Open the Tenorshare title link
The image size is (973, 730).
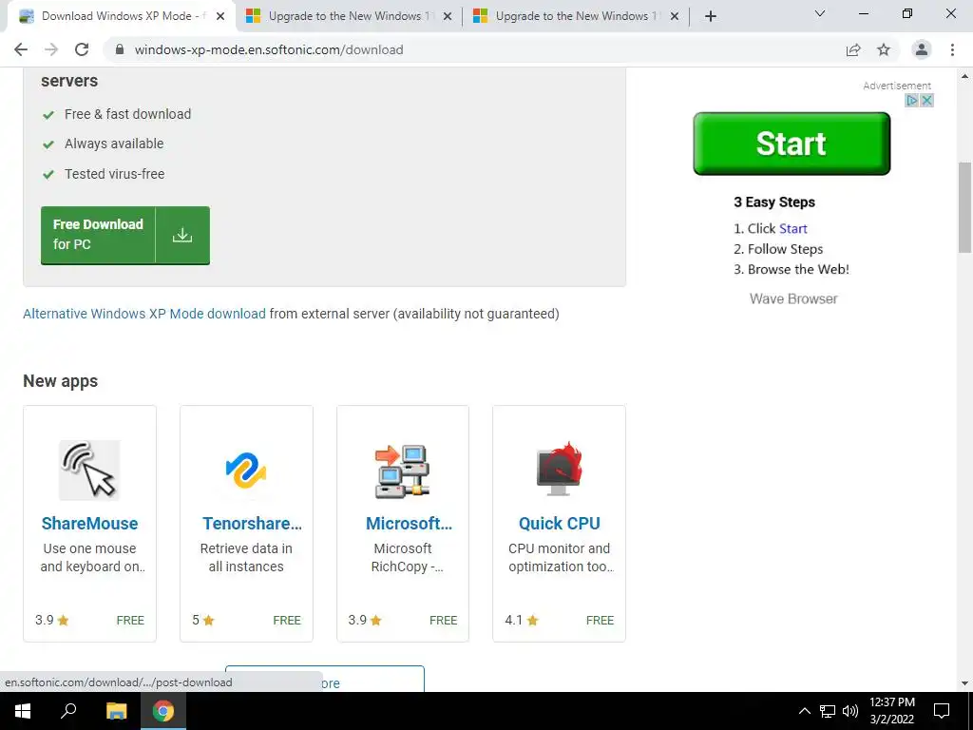(252, 524)
